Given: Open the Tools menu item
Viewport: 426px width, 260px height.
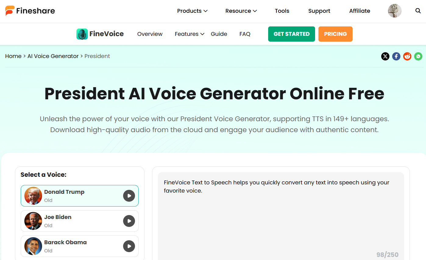Looking at the screenshot, I should click(x=282, y=11).
